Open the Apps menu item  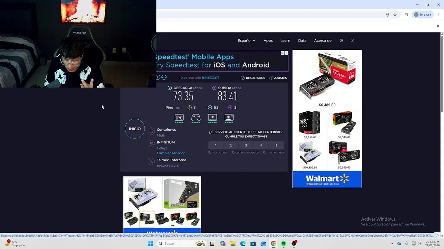pyautogui.click(x=268, y=40)
